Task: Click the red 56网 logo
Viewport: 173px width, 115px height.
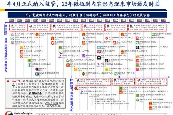Action: coord(22,52)
